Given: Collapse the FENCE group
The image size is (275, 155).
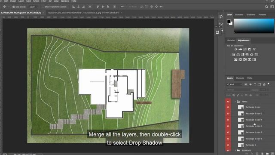Looking at the screenshot, I should click(x=235, y=102).
